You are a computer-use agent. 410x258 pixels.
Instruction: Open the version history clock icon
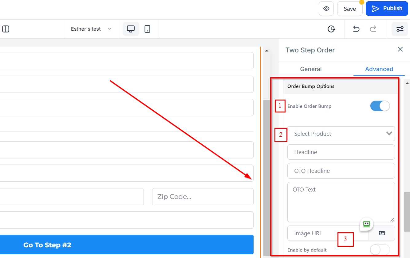(331, 29)
